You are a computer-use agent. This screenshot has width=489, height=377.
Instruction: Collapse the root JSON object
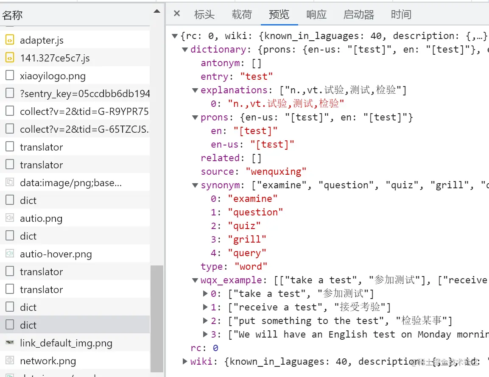coord(175,36)
